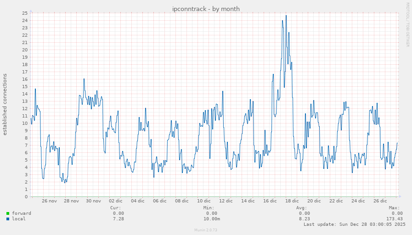Image resolution: width=412 pixels, height=235 pixels.
Task: Click the "16 dic" x-axis date label
Action: 270,201
